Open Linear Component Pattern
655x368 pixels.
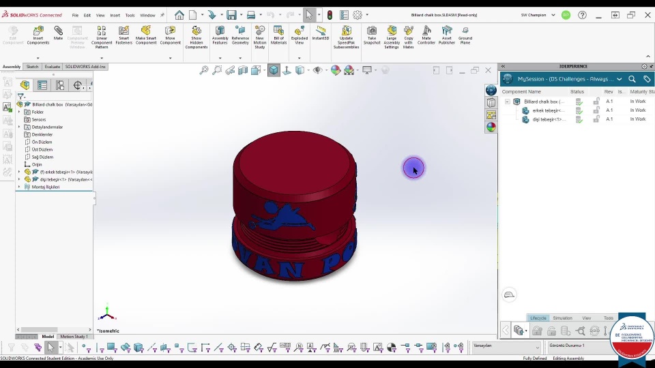click(x=102, y=37)
